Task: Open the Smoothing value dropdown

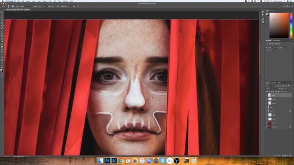Action: point(69,6)
